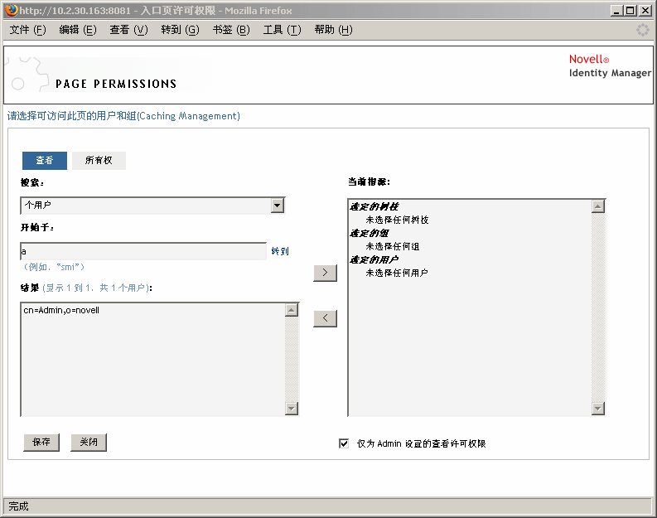Screen dimensions: 657x518
Task: Click results list scroll up arrow
Action: pyautogui.click(x=291, y=310)
